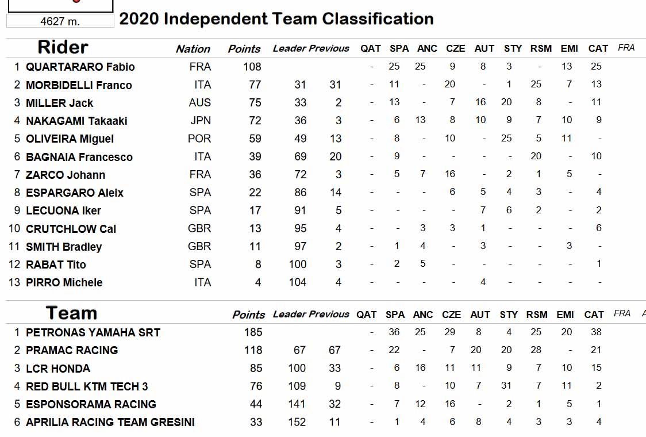Click the Nation column header
This screenshot has width=646, height=437.
pyautogui.click(x=193, y=49)
